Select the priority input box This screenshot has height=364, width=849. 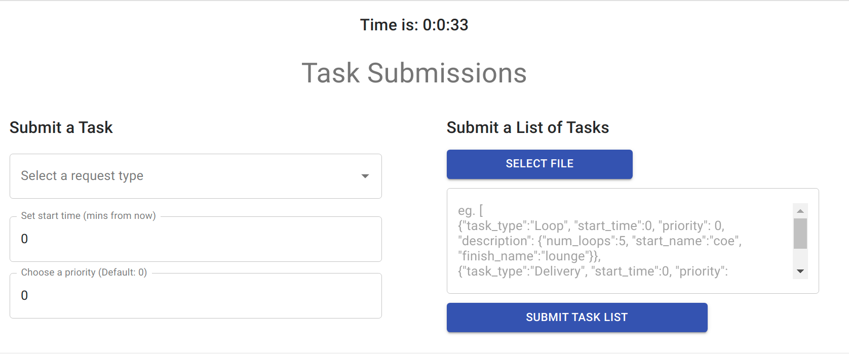point(195,295)
